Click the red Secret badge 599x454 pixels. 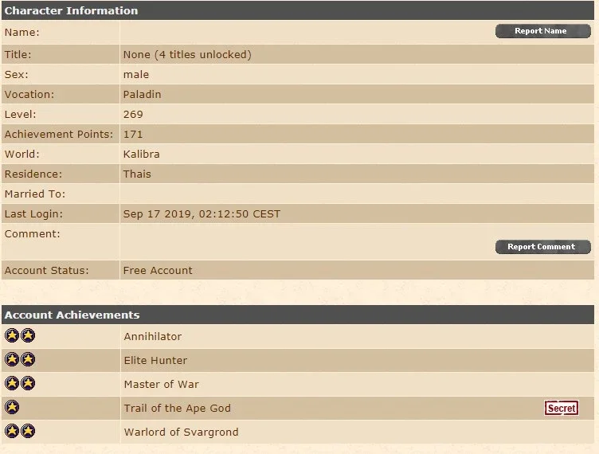562,408
